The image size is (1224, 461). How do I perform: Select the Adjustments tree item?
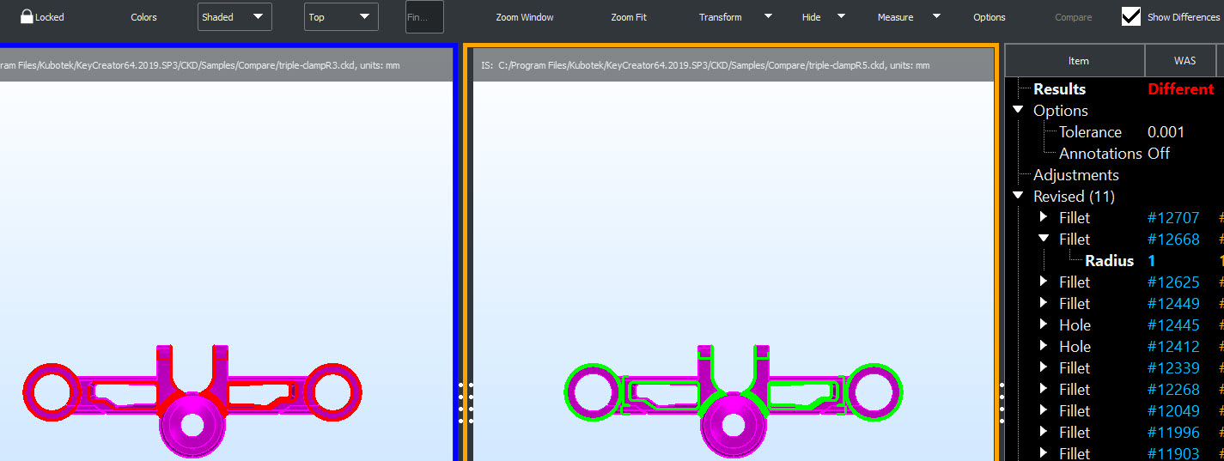point(1076,175)
